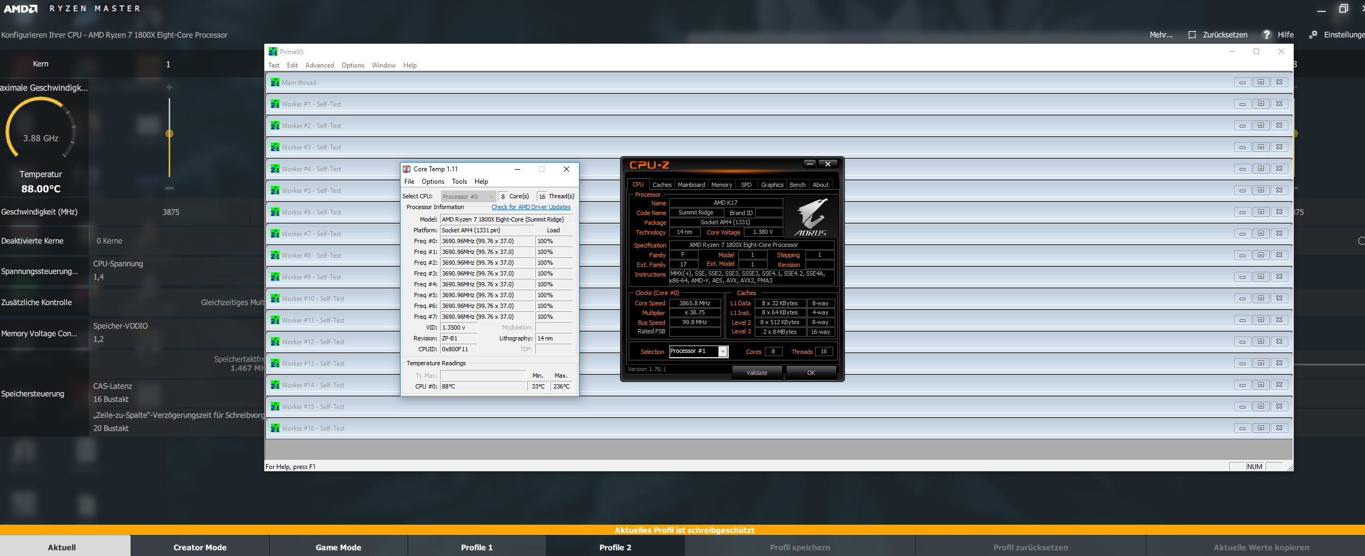The width and height of the screenshot is (1365, 556).
Task: Switch to the Graphics tab in CPU-Z
Action: click(x=772, y=185)
